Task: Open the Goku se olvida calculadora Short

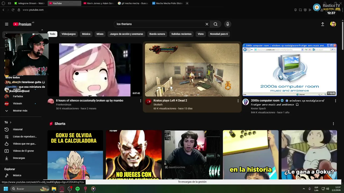Action: [x=75, y=155]
